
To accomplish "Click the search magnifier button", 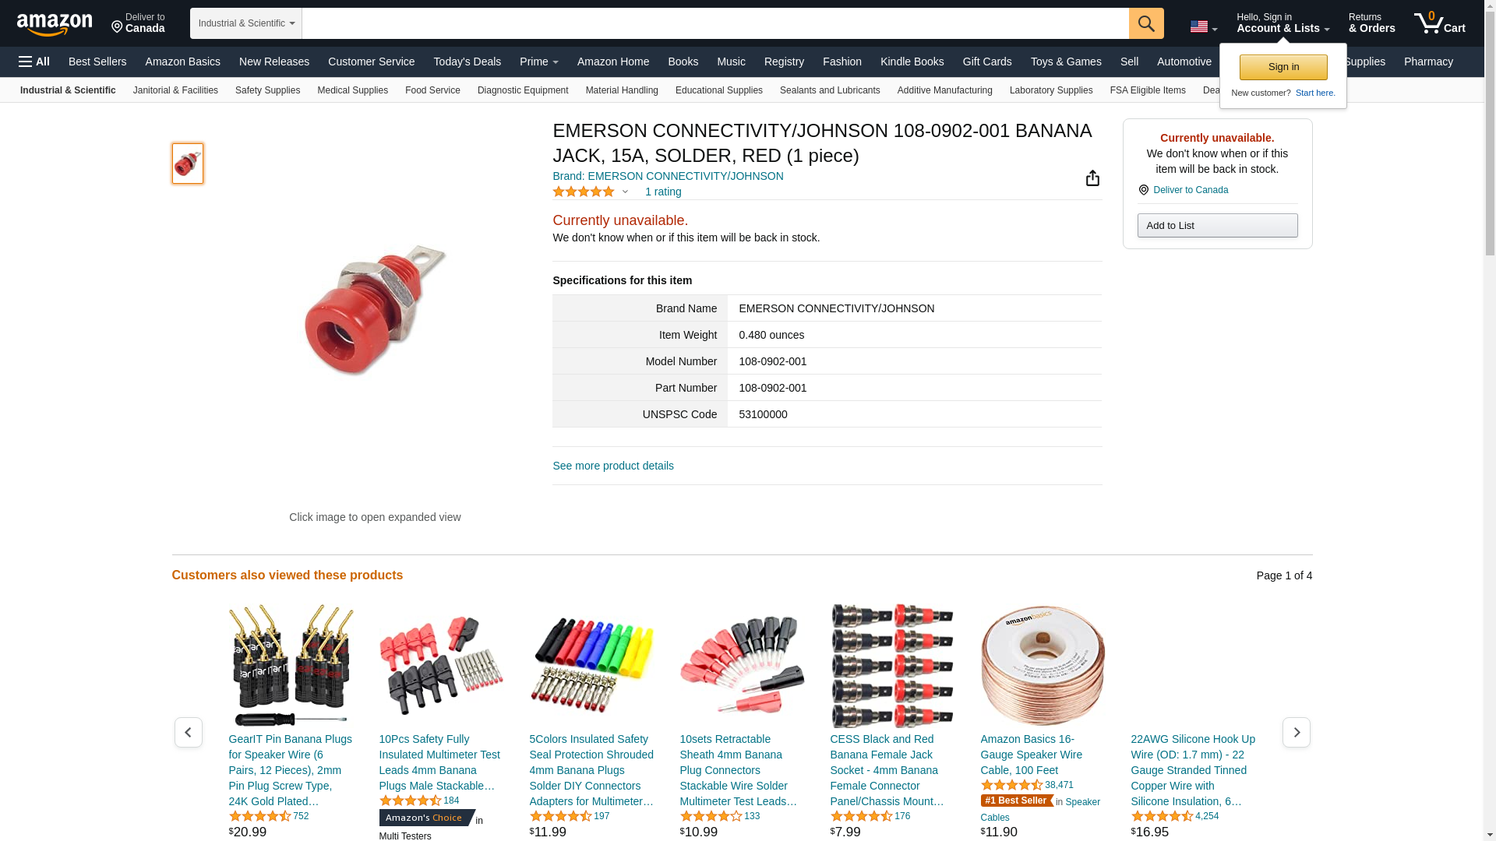I will click(x=1146, y=23).
